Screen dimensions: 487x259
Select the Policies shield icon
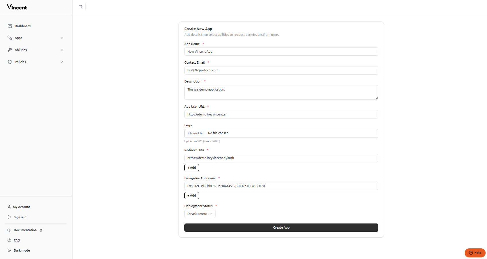click(x=10, y=62)
